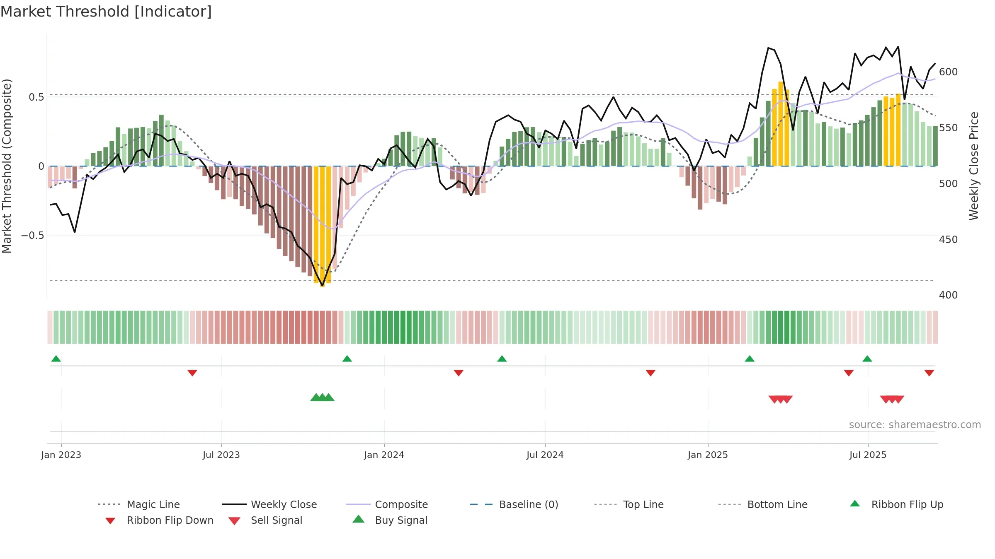Click the buy signal cluster in Oct 2023
Image resolution: width=995 pixels, height=559 pixels.
pyautogui.click(x=322, y=398)
